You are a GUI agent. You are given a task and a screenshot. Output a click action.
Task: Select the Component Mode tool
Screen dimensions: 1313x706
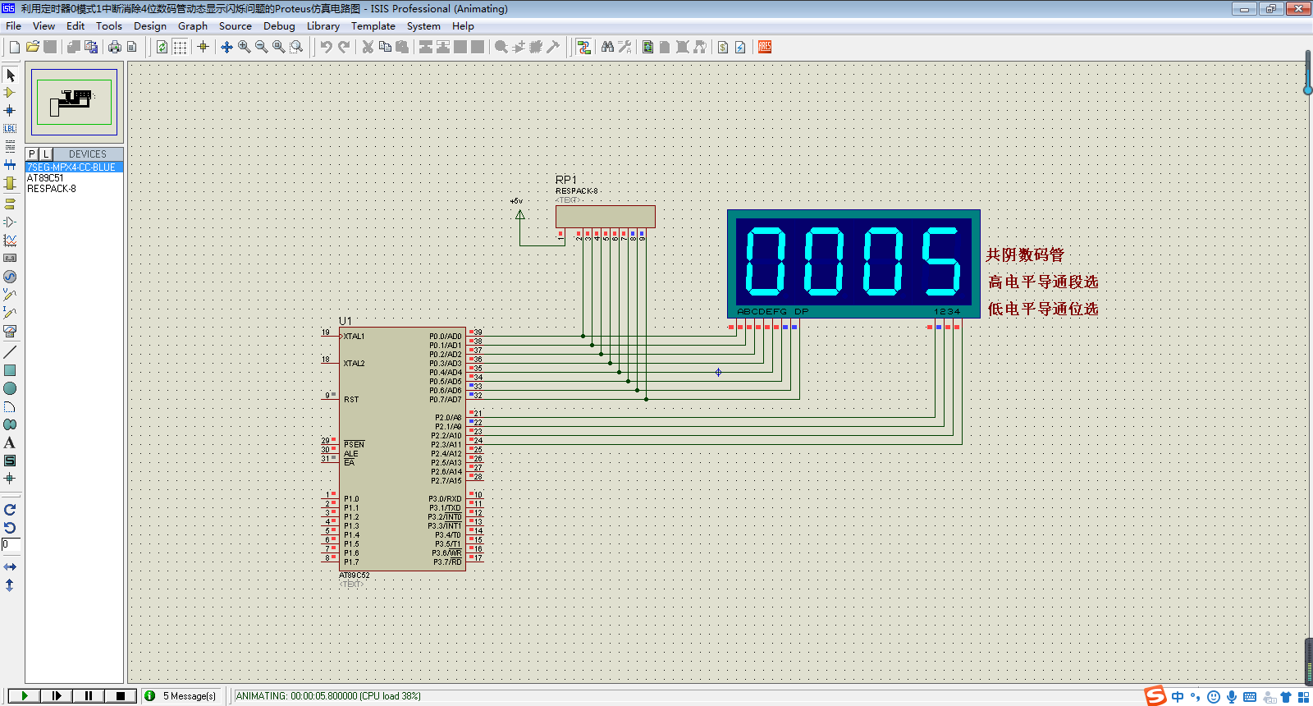click(10, 93)
